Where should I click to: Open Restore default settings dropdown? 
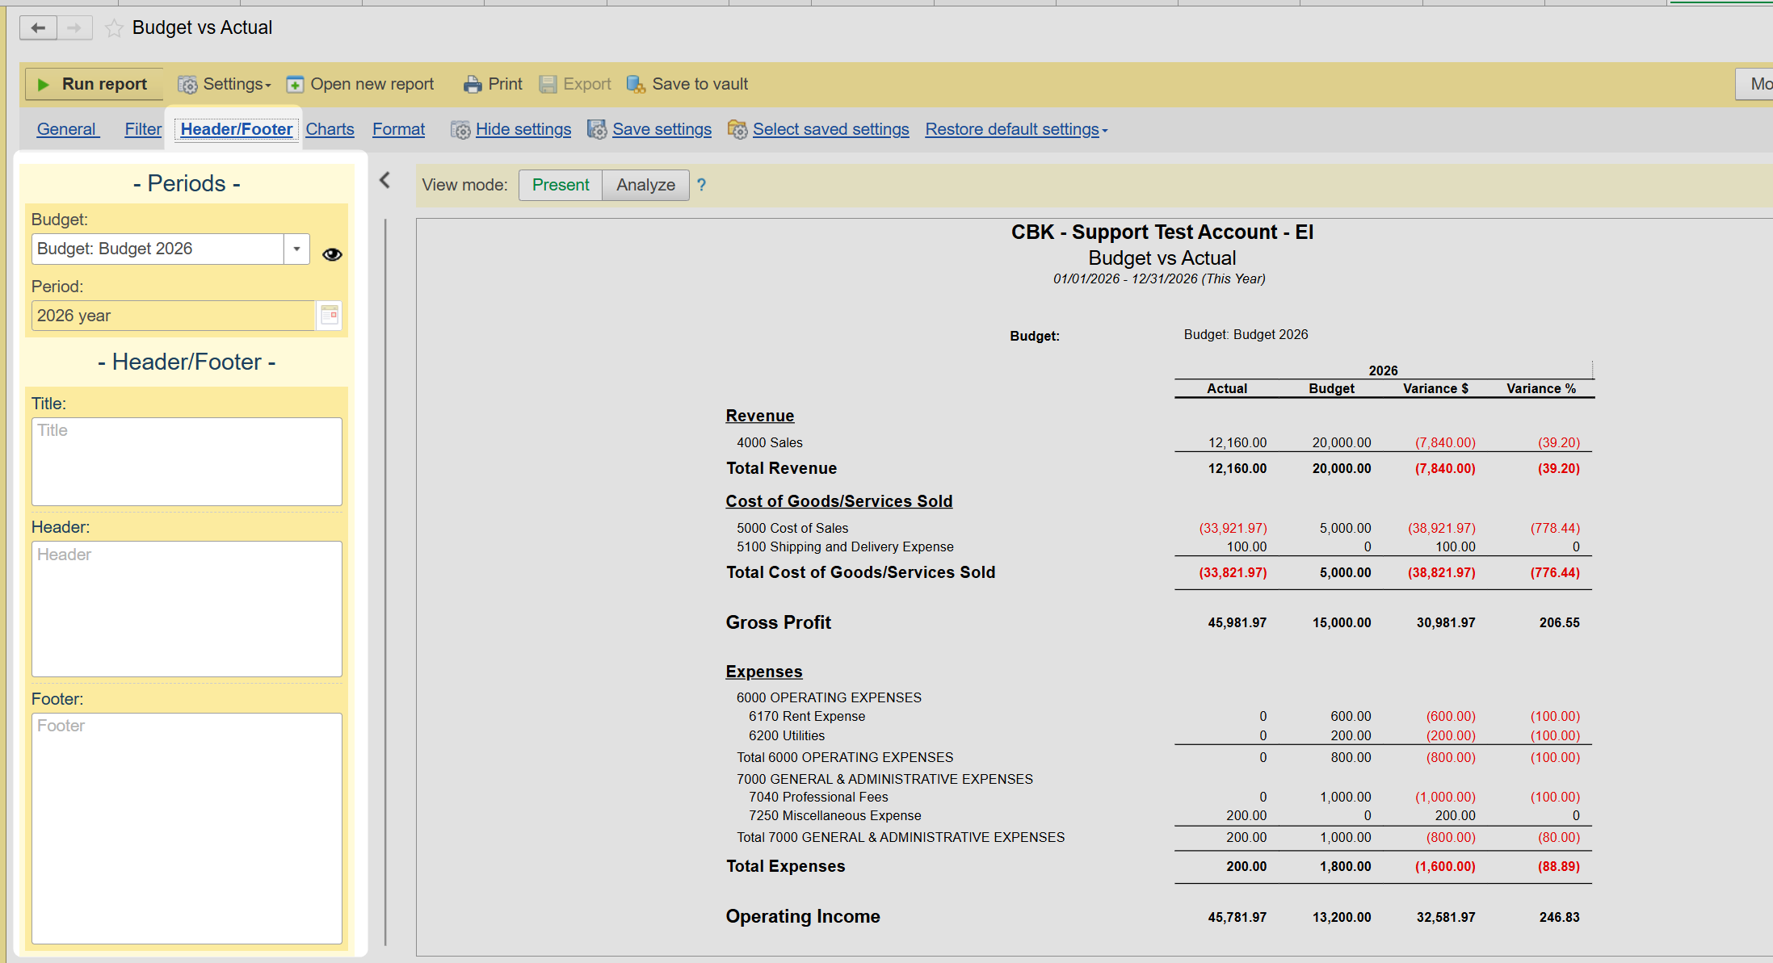coord(1016,130)
